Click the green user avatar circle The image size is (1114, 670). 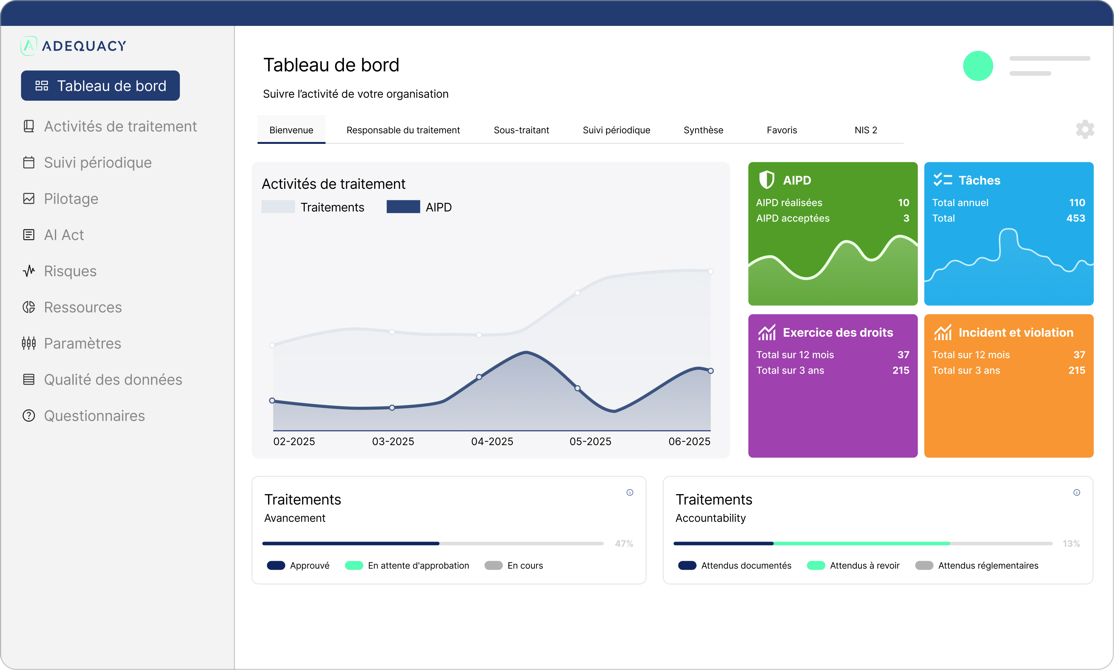coord(978,66)
